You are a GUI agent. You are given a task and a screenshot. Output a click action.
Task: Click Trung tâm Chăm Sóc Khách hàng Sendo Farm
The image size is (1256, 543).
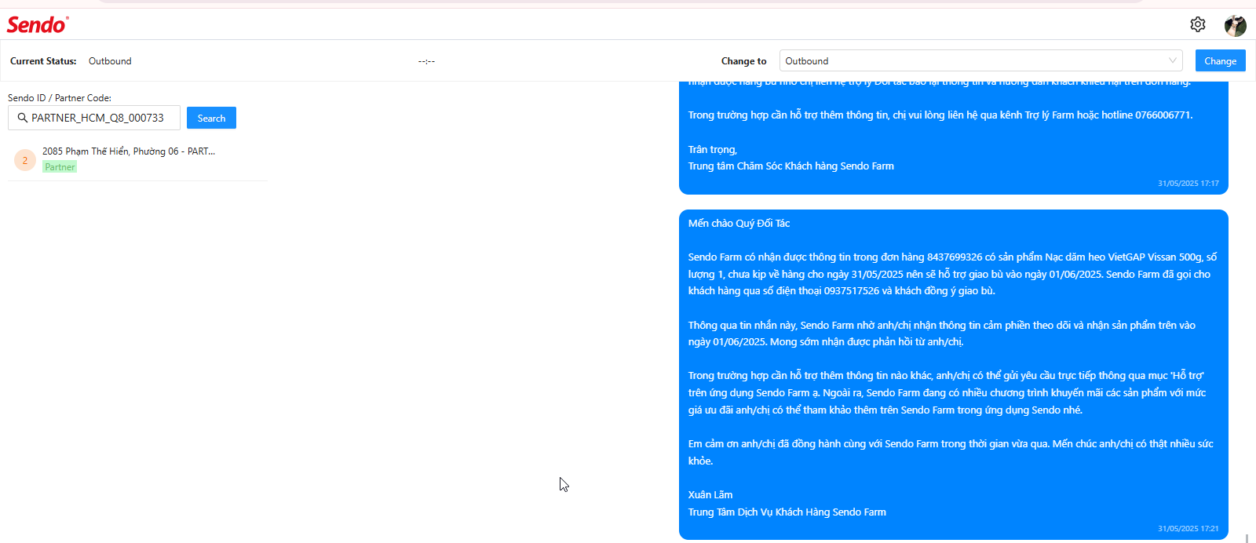tap(791, 166)
